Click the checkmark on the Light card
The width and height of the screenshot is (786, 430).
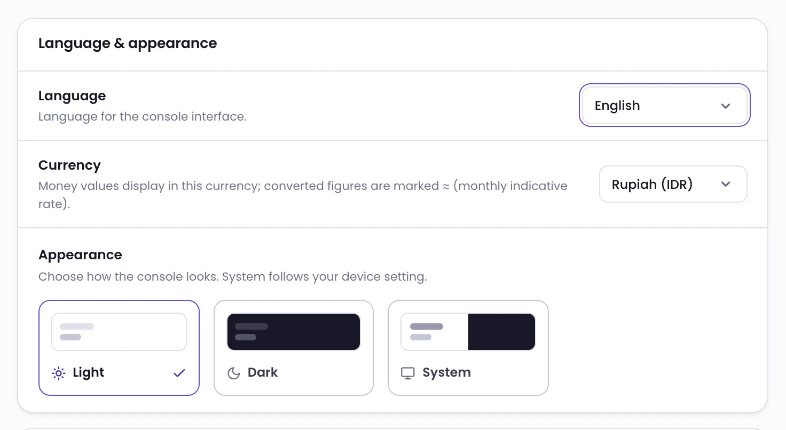tap(179, 373)
